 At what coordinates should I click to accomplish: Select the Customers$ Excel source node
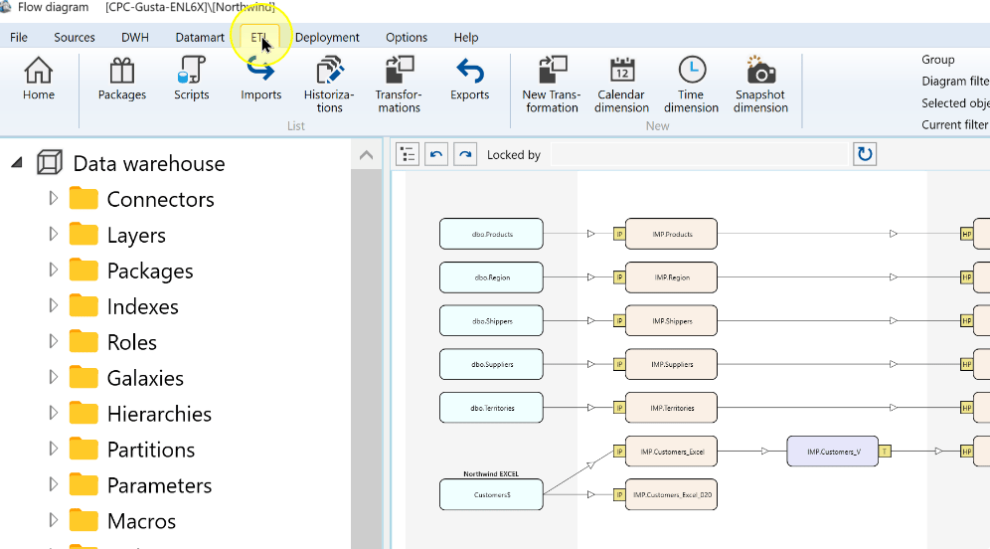[x=491, y=494]
